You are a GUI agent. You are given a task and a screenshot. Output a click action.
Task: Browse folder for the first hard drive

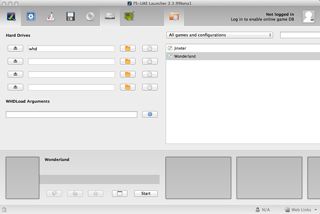[127, 49]
